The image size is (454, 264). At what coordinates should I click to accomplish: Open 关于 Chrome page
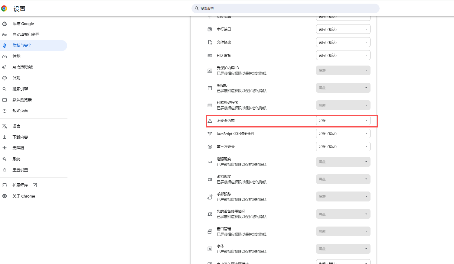[x=34, y=196]
